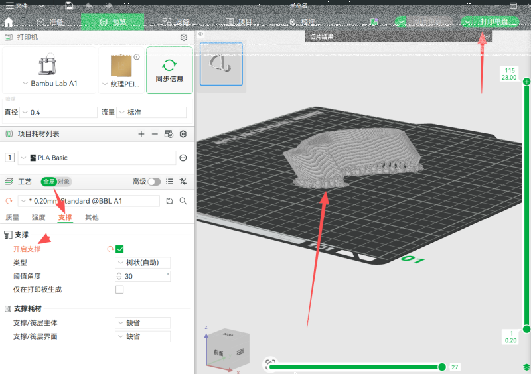Image resolution: width=531 pixels, height=374 pixels.
Task: Open the 类型 support type dropdown
Action: pyautogui.click(x=143, y=263)
